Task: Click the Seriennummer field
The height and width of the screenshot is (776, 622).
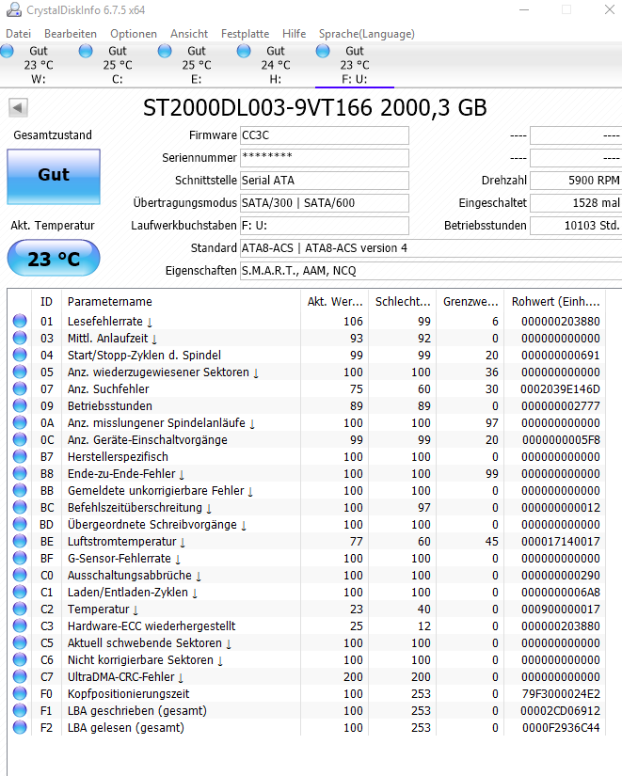Action: click(325, 158)
